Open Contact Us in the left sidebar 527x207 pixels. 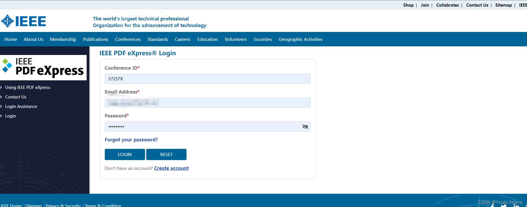16,97
